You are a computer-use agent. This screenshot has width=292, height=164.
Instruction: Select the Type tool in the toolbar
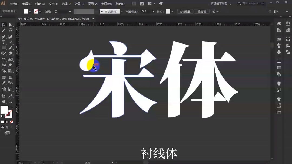pos(4,42)
